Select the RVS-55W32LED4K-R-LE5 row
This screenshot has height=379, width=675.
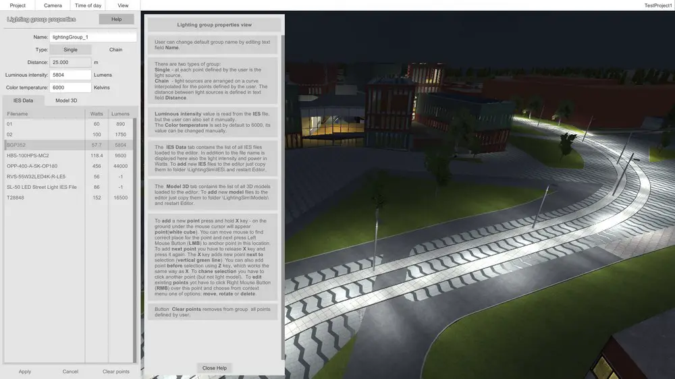pos(68,177)
